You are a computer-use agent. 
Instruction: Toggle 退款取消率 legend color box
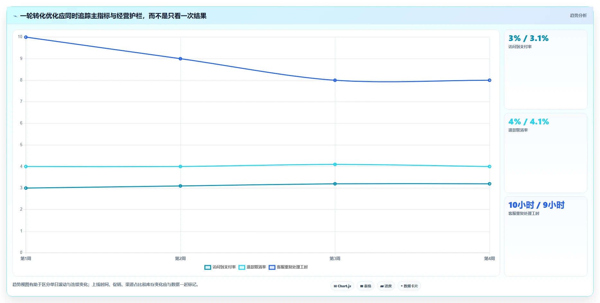pyautogui.click(x=242, y=267)
